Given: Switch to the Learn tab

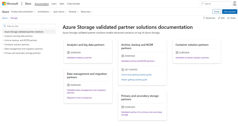Looking at the screenshot, I should coord(54,4).
